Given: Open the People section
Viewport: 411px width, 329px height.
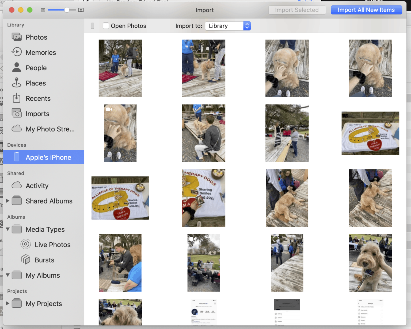Looking at the screenshot, I should pyautogui.click(x=17, y=68).
